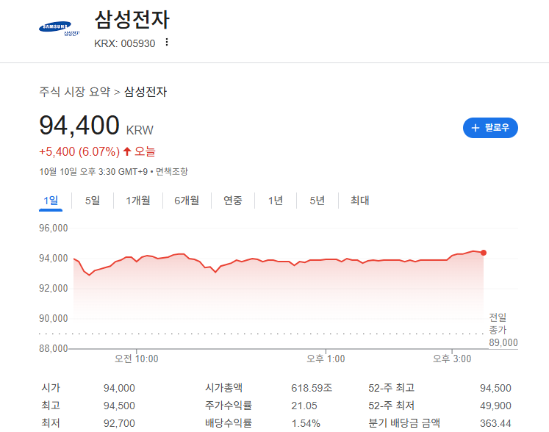The image size is (549, 432).
Task: Select the 5년 range tab
Action: (317, 201)
